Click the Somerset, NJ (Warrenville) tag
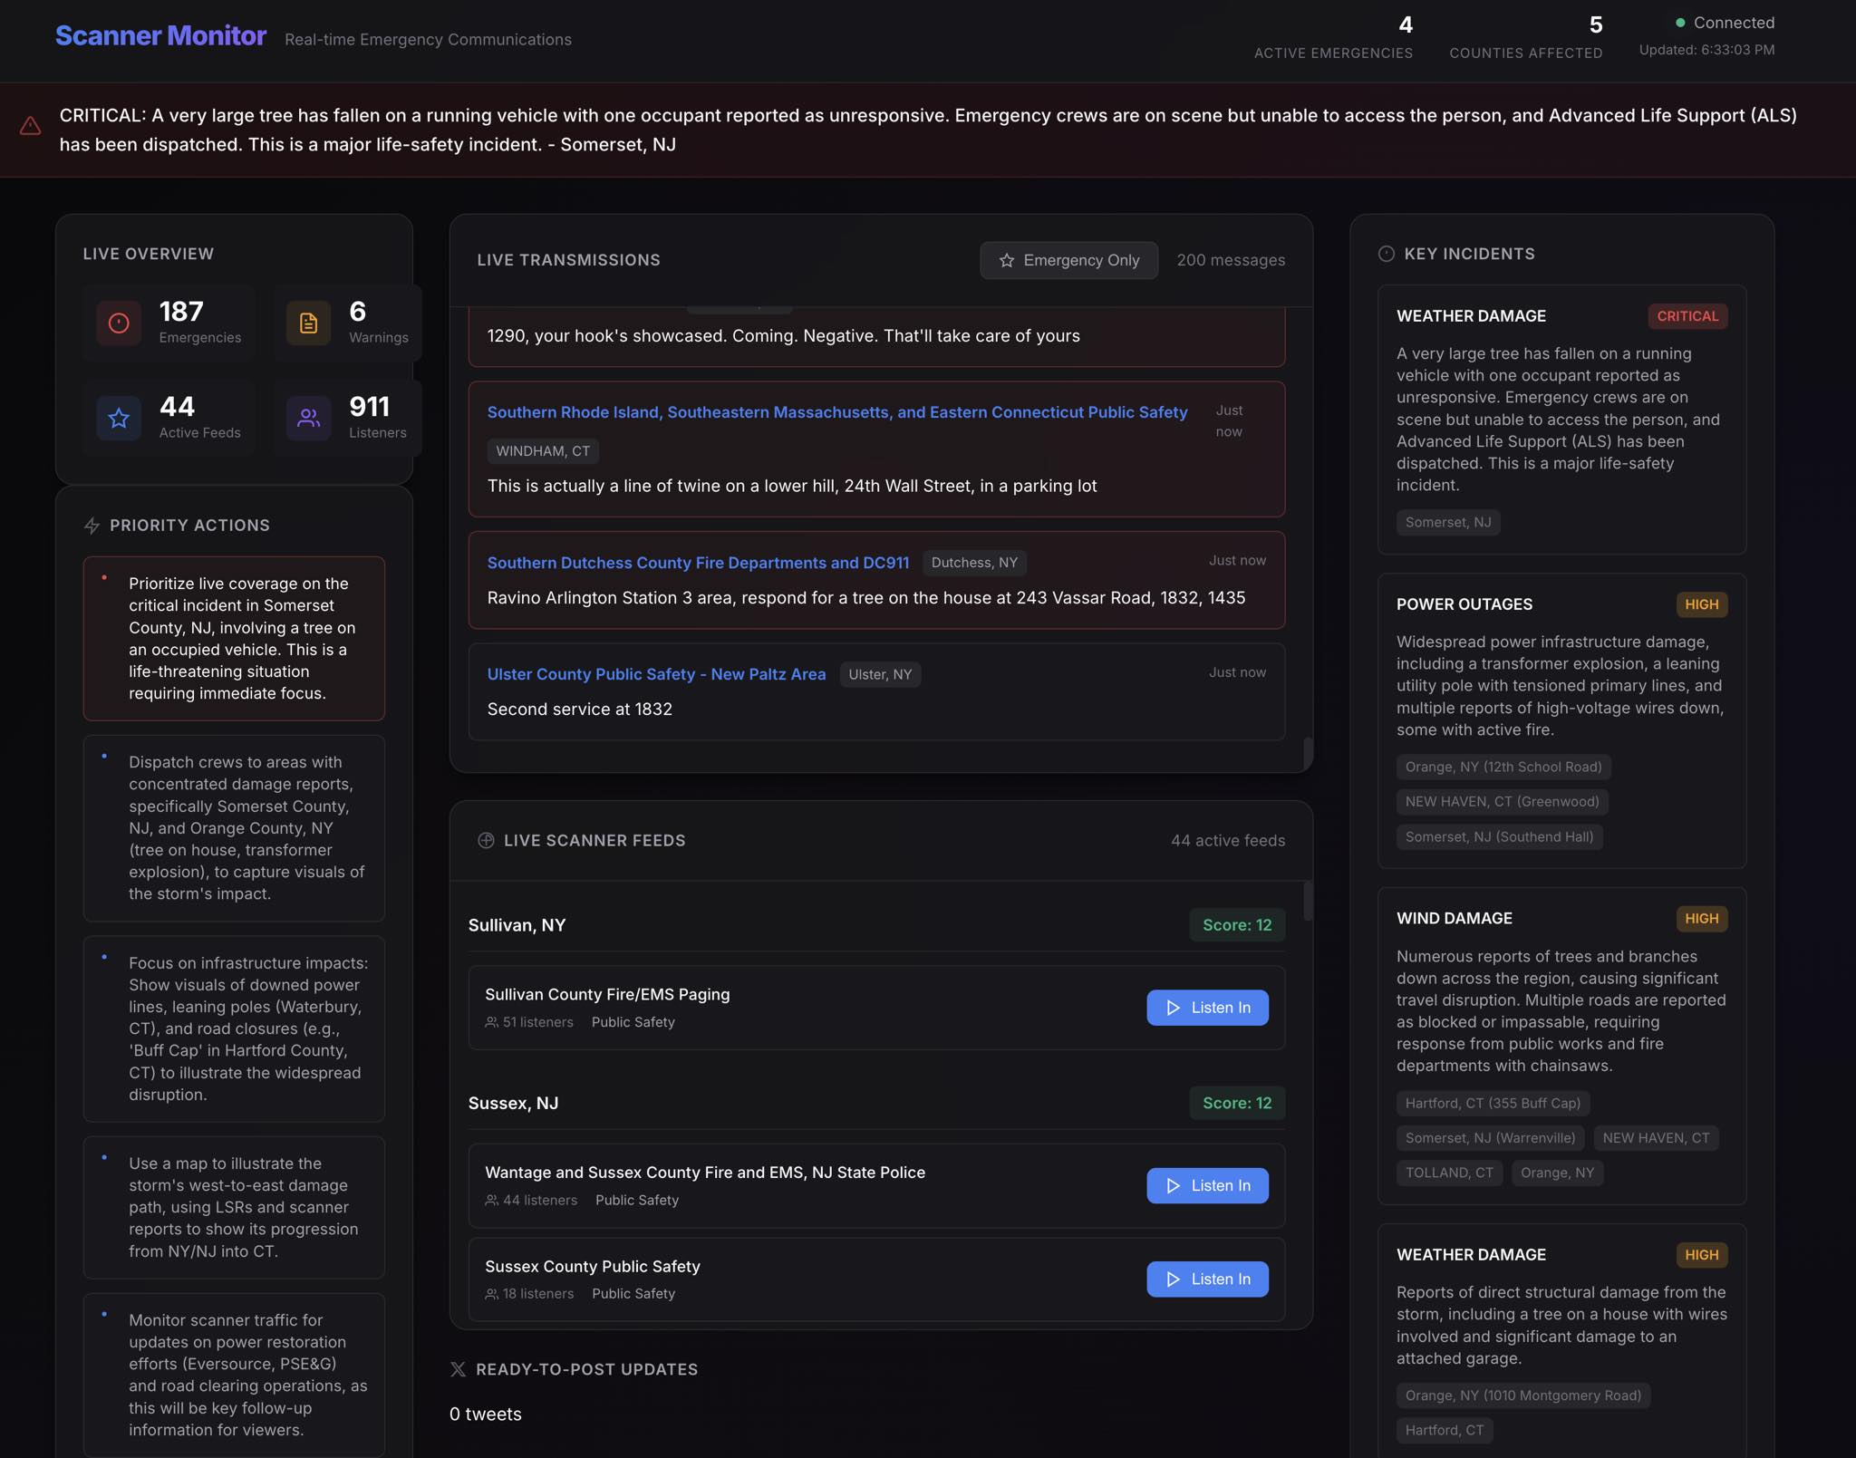Image resolution: width=1856 pixels, height=1458 pixels. click(x=1490, y=1138)
